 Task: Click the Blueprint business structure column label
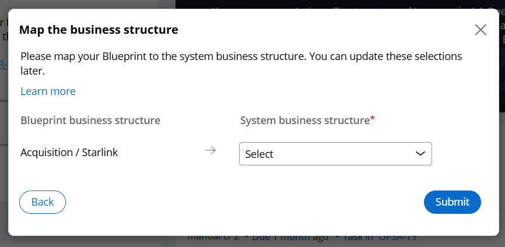pos(90,120)
